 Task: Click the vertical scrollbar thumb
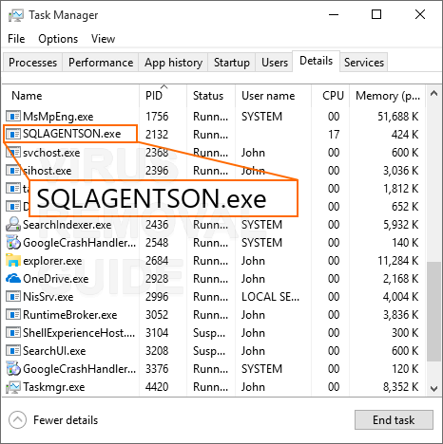click(x=433, y=311)
